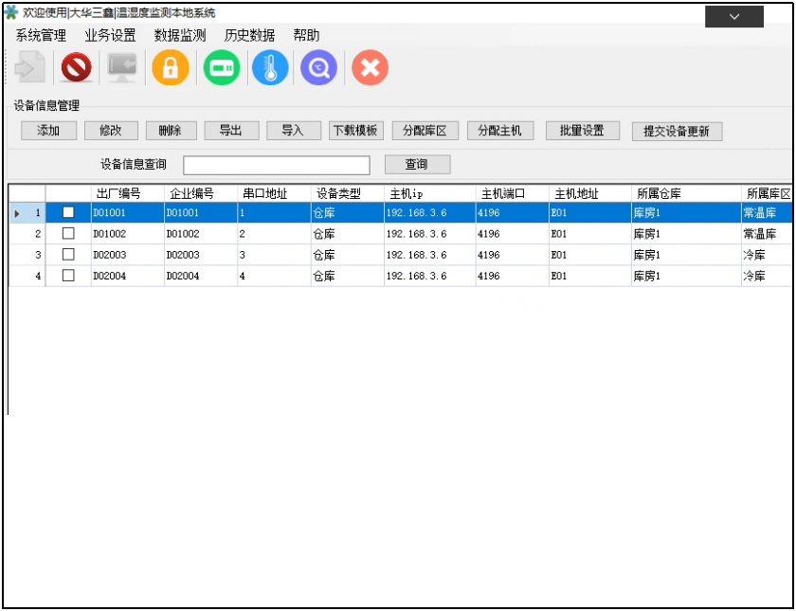Expand the dropdown chevron in title bar
Image resolution: width=796 pixels, height=611 pixels.
pos(734,17)
